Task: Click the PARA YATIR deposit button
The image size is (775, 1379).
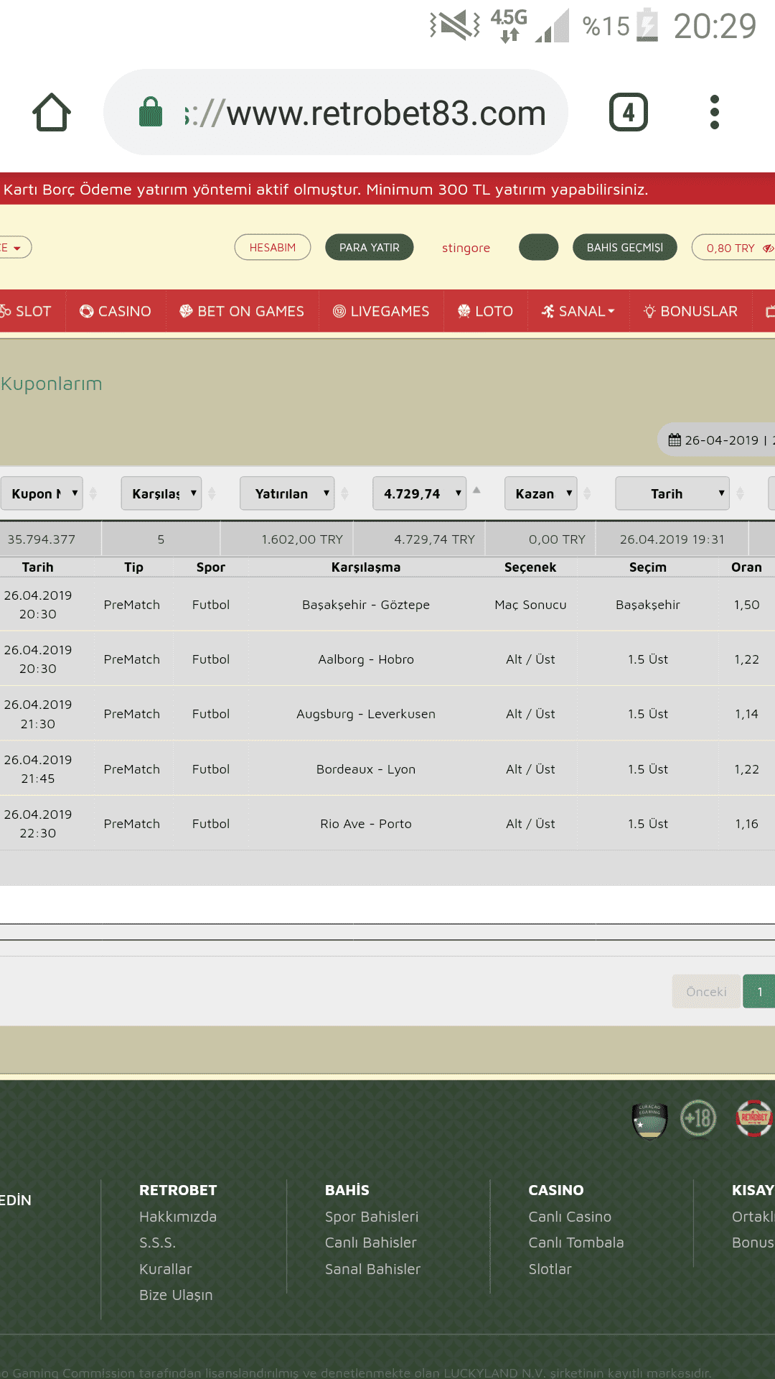Action: 370,247
